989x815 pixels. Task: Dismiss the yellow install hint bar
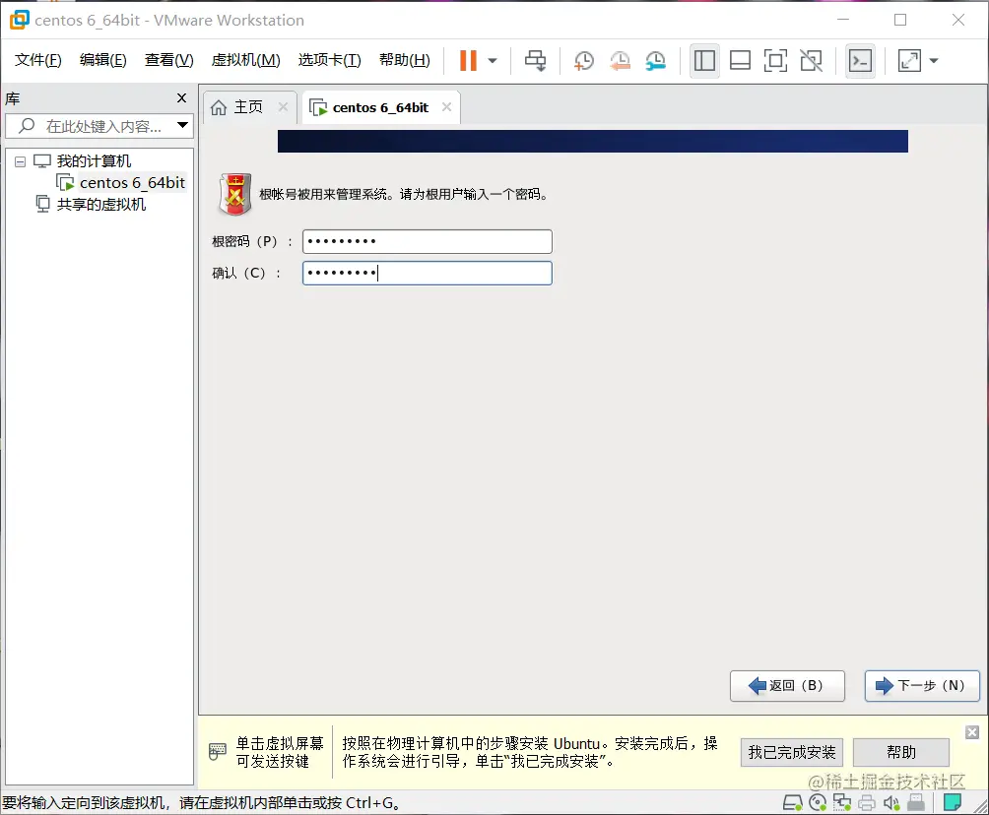(x=972, y=732)
